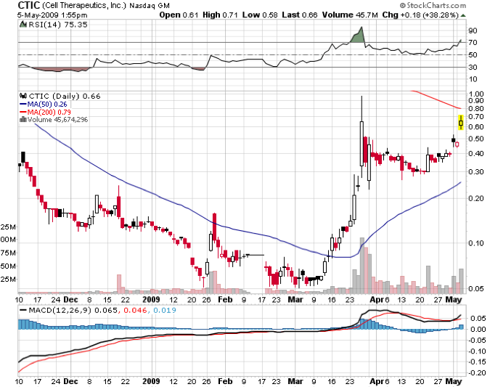Click the green up-triangle after the Chg value
The width and height of the screenshot is (490, 387).
click(x=463, y=15)
